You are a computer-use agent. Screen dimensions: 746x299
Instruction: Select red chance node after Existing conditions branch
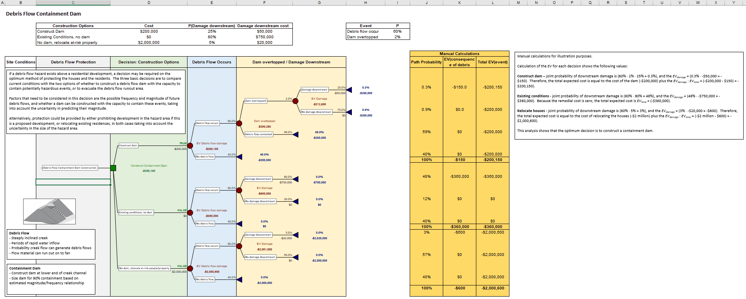tap(190, 213)
